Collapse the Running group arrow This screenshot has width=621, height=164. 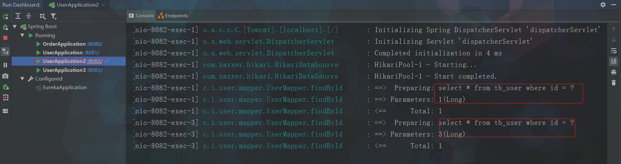pos(22,35)
